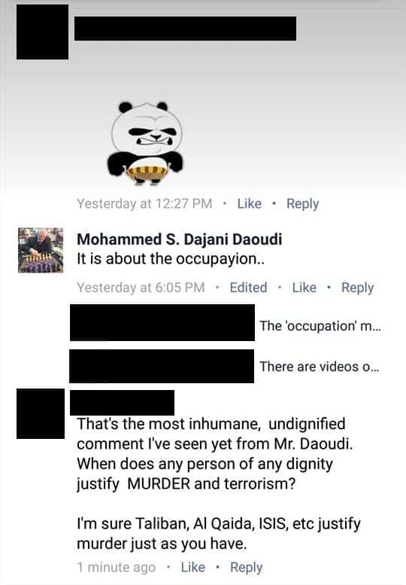Viewport: 406px width, 585px height.
Task: Reply to the comment posted 1 minute ago
Action: pyautogui.click(x=246, y=568)
